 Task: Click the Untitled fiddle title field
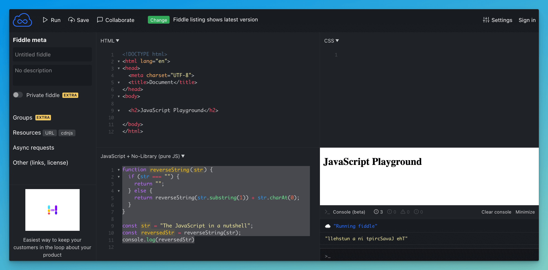(52, 55)
